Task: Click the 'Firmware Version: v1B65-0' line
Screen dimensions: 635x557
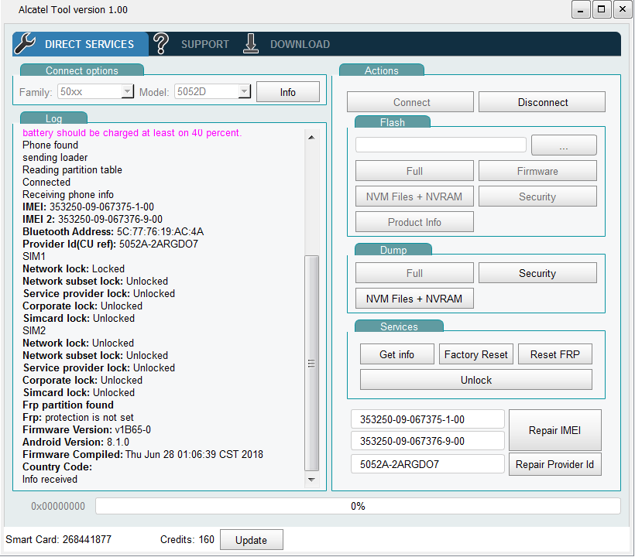Action: (87, 429)
